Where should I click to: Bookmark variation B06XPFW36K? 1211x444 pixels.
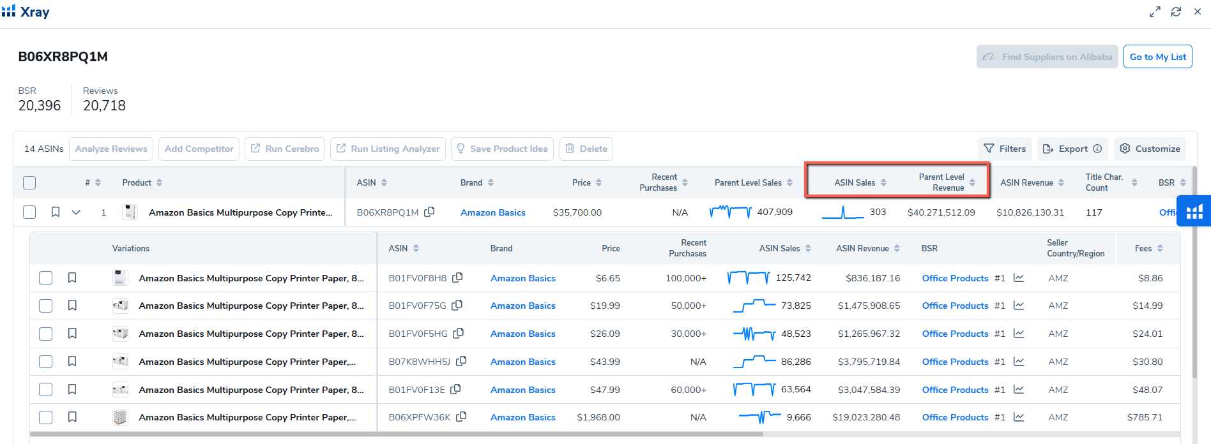click(72, 417)
